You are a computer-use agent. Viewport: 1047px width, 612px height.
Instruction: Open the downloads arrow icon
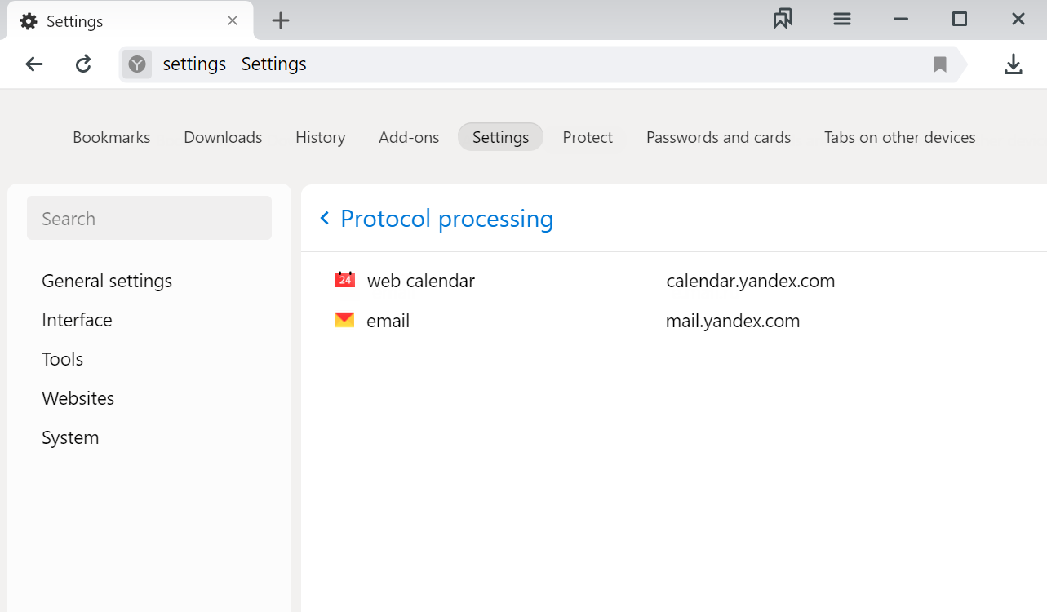[x=1013, y=64]
